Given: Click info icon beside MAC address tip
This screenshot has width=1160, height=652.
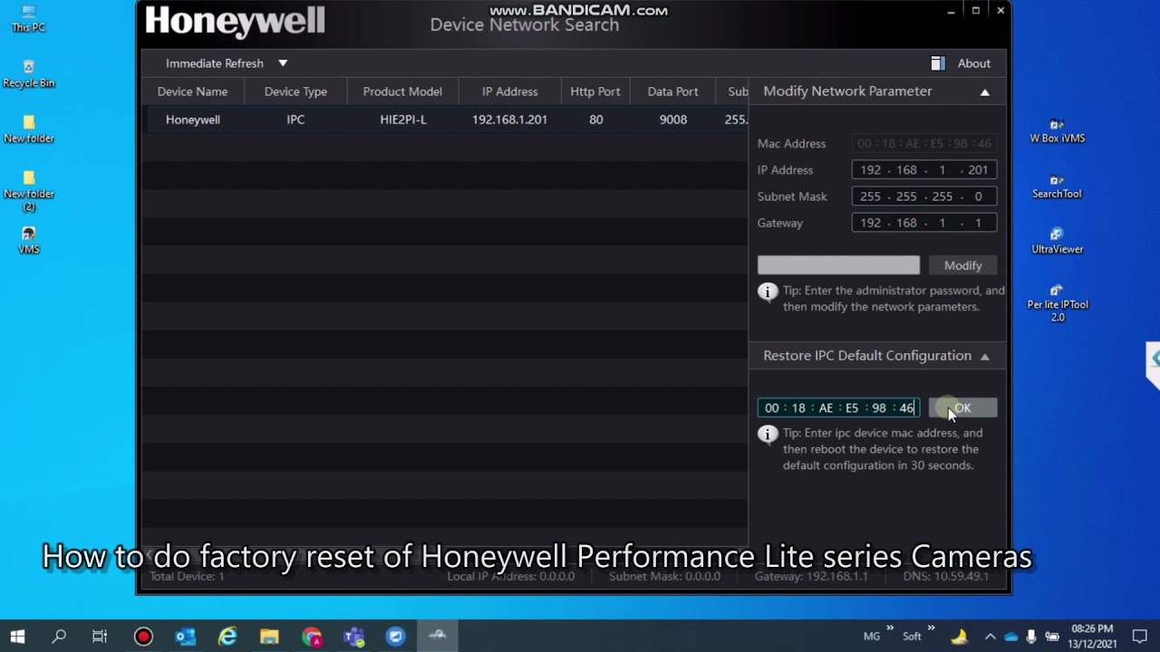Looking at the screenshot, I should [x=768, y=435].
